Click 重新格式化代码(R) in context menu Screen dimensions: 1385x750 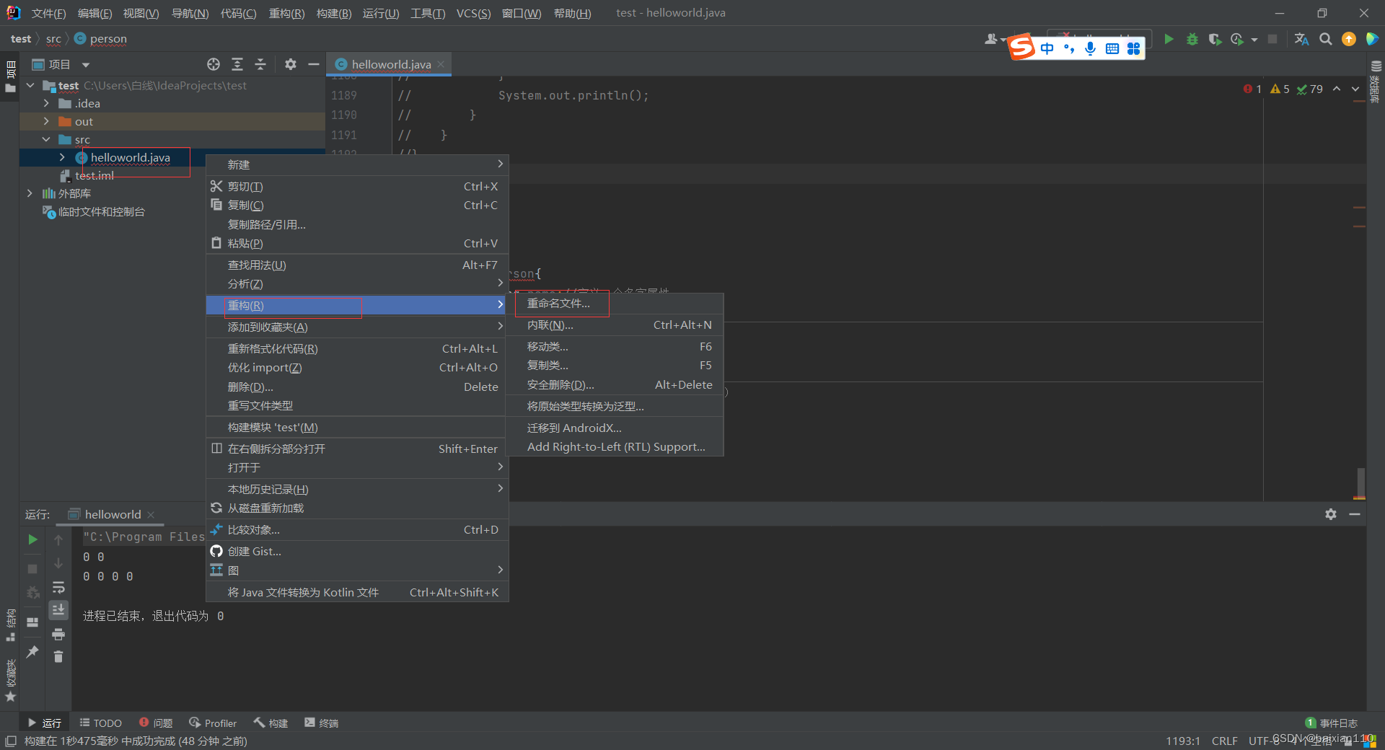pyautogui.click(x=357, y=348)
